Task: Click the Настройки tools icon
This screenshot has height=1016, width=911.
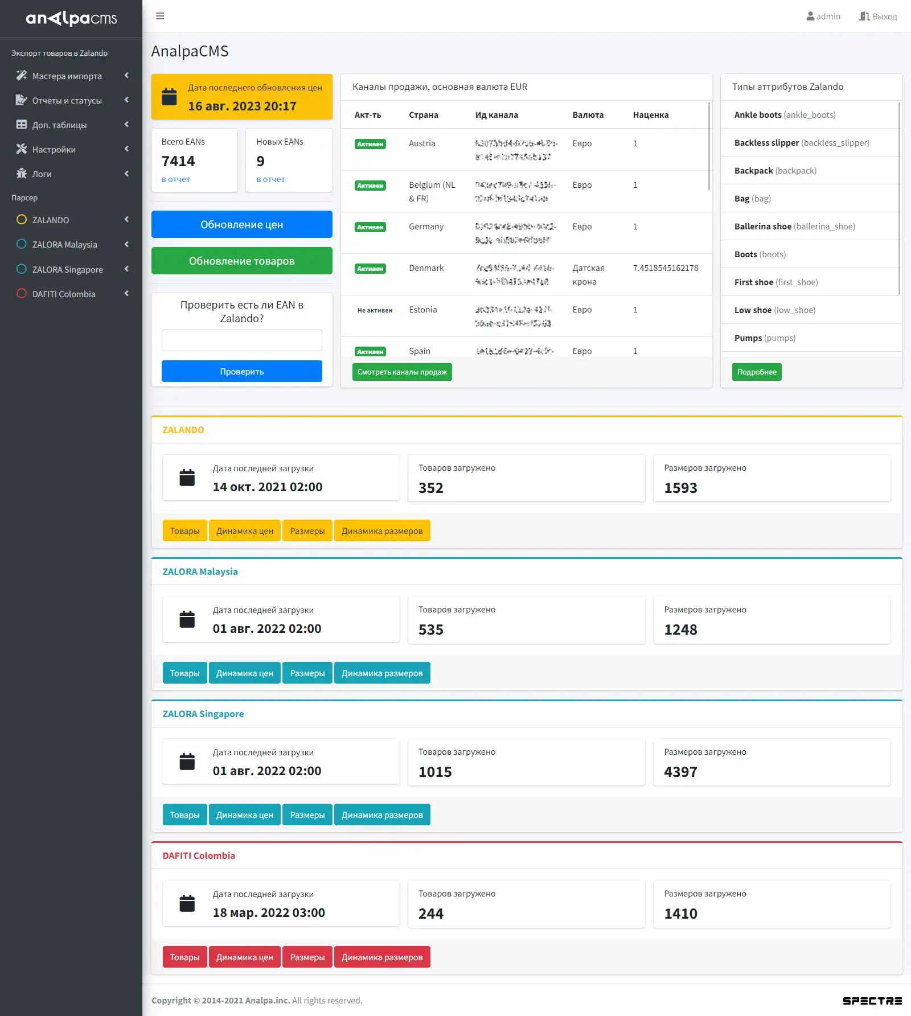Action: [22, 149]
